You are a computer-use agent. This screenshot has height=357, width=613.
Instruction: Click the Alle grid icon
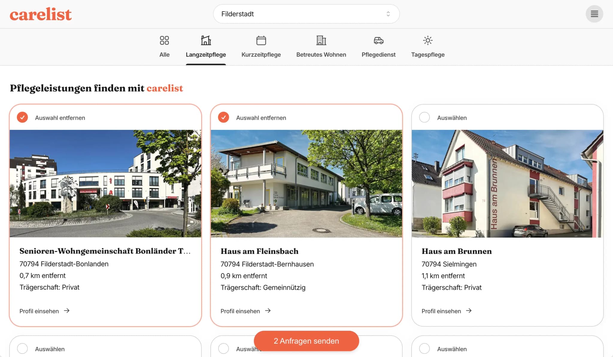click(164, 40)
